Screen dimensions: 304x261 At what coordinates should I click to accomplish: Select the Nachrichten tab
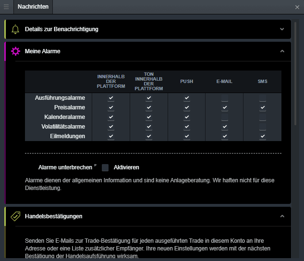point(32,7)
